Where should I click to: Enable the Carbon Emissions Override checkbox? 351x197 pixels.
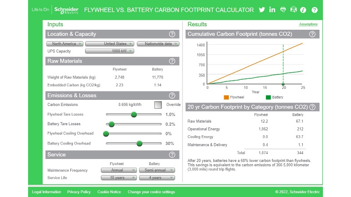pos(158,105)
